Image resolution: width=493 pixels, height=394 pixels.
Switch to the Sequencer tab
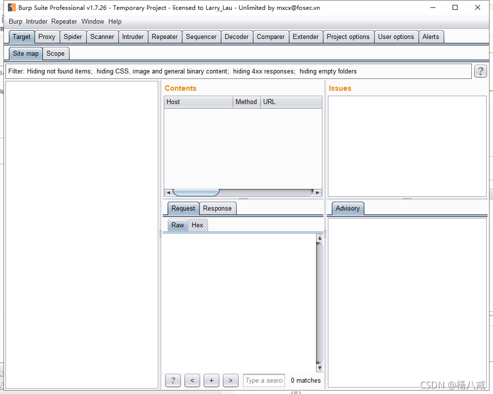(201, 37)
